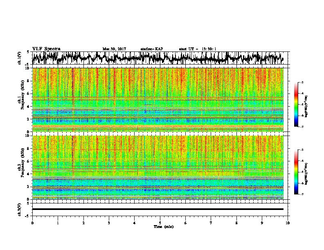Click the time axis tick label '9'
This screenshot has width=324, height=250.
(262, 223)
